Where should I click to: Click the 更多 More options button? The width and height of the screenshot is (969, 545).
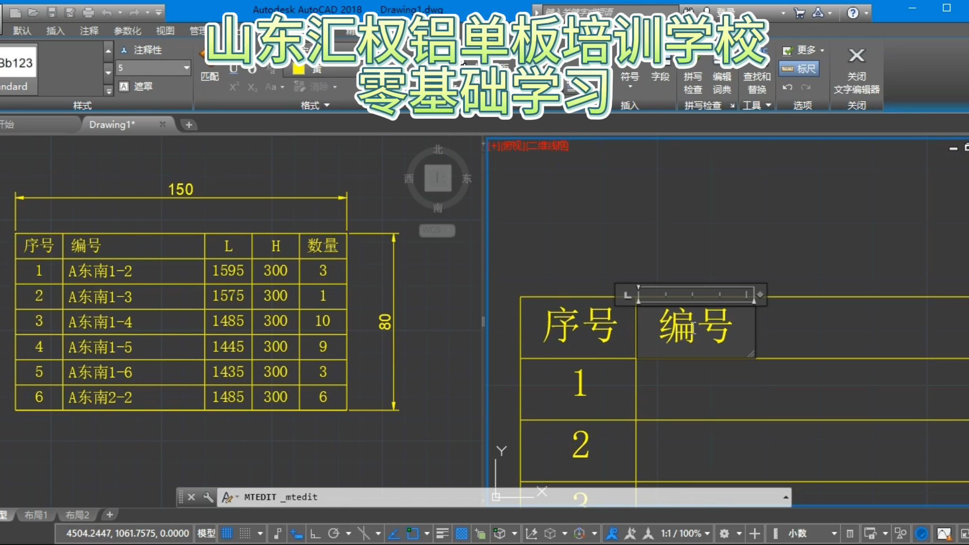point(804,49)
